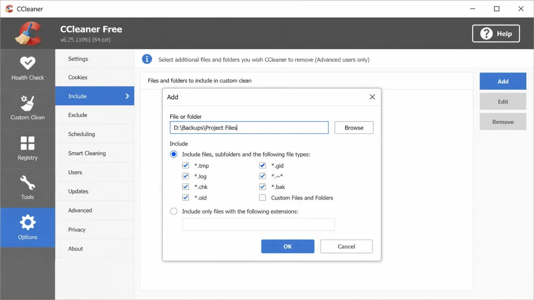
Task: Close the Add dialog with X
Action: point(372,97)
